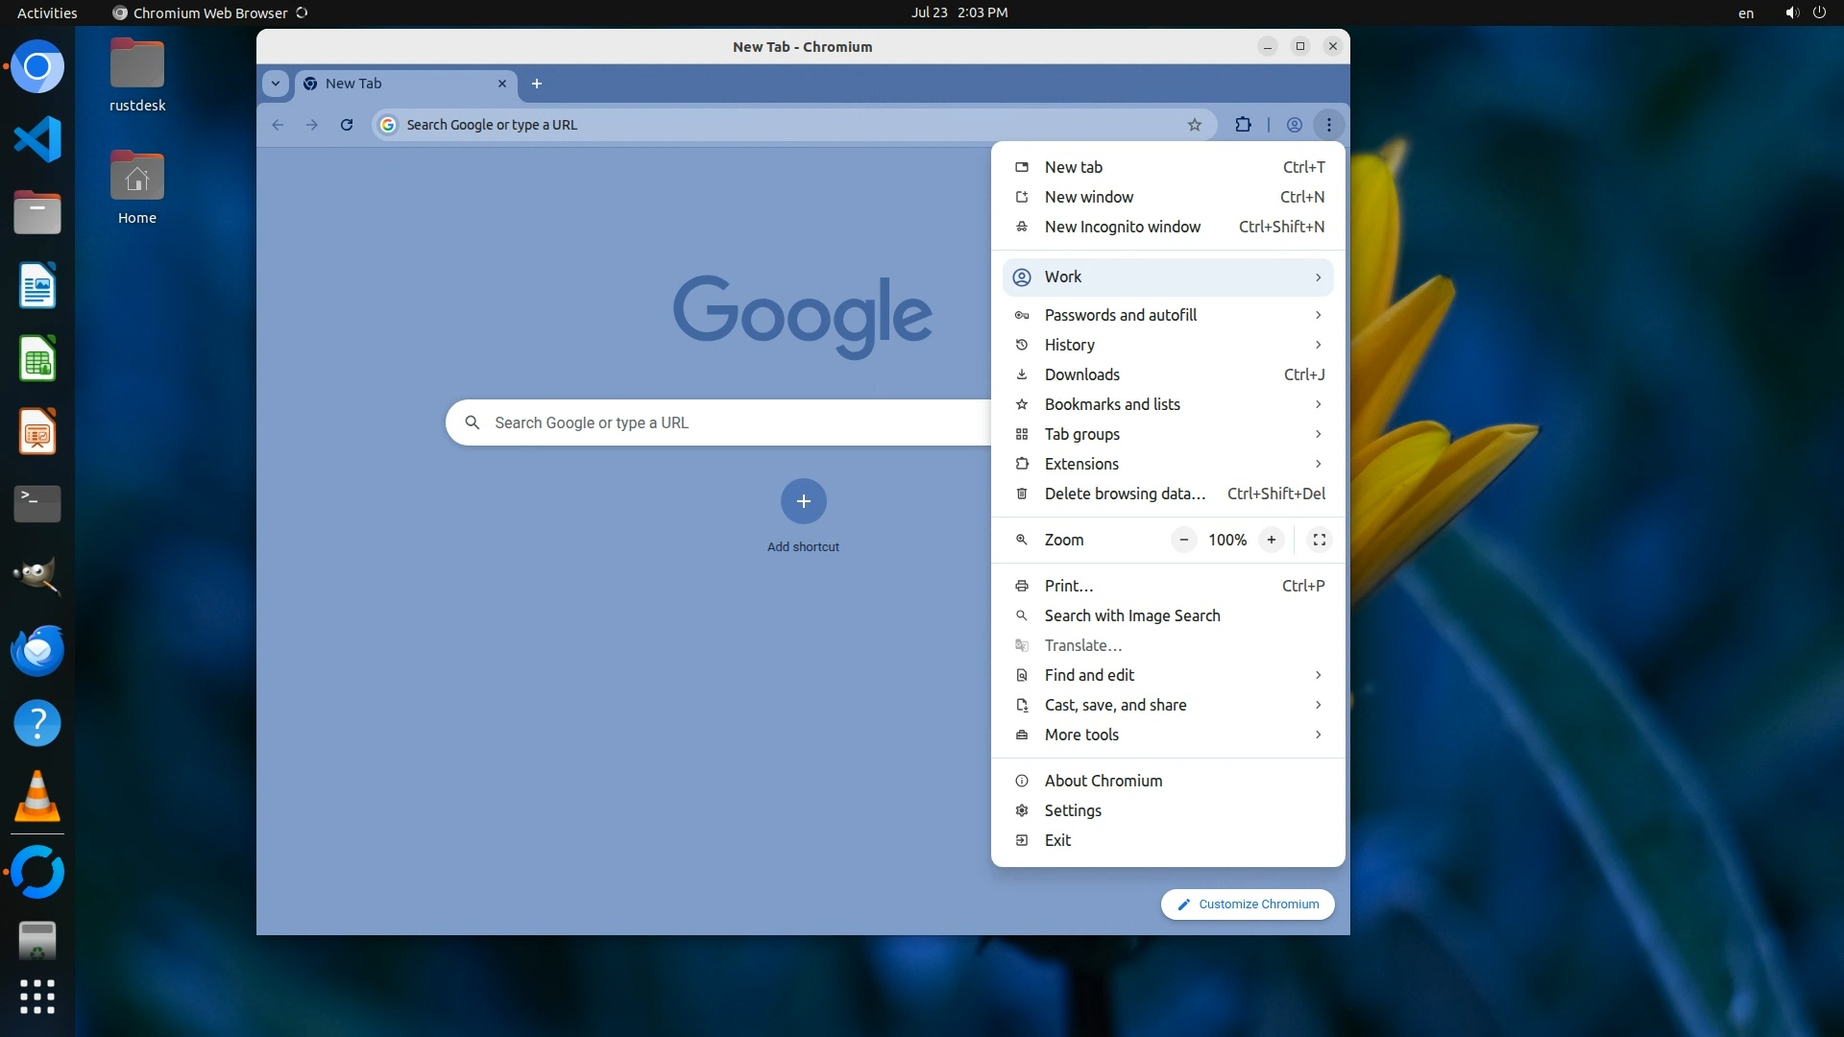Open VLC media player from dock
Image resolution: width=1844 pixels, height=1037 pixels.
(37, 797)
